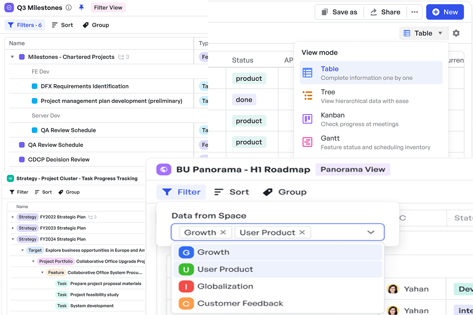Click the info icon next to Q3 Milestones
The width and height of the screenshot is (473, 315).
point(69,7)
